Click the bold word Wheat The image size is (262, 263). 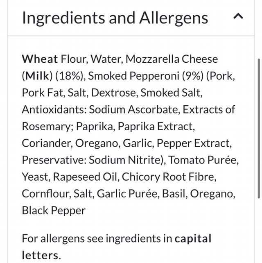tap(40, 59)
